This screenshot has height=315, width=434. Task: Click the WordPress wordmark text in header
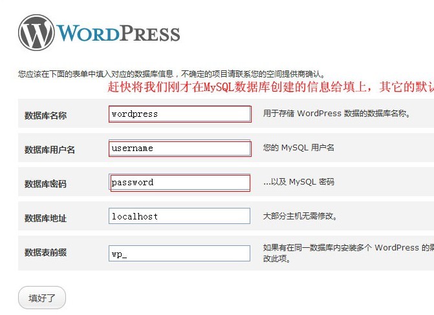(118, 33)
